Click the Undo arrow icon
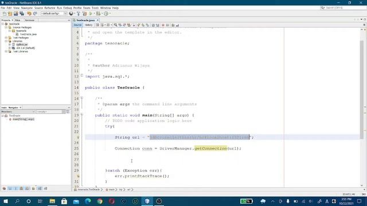The width and height of the screenshot is (367, 206). click(29, 14)
